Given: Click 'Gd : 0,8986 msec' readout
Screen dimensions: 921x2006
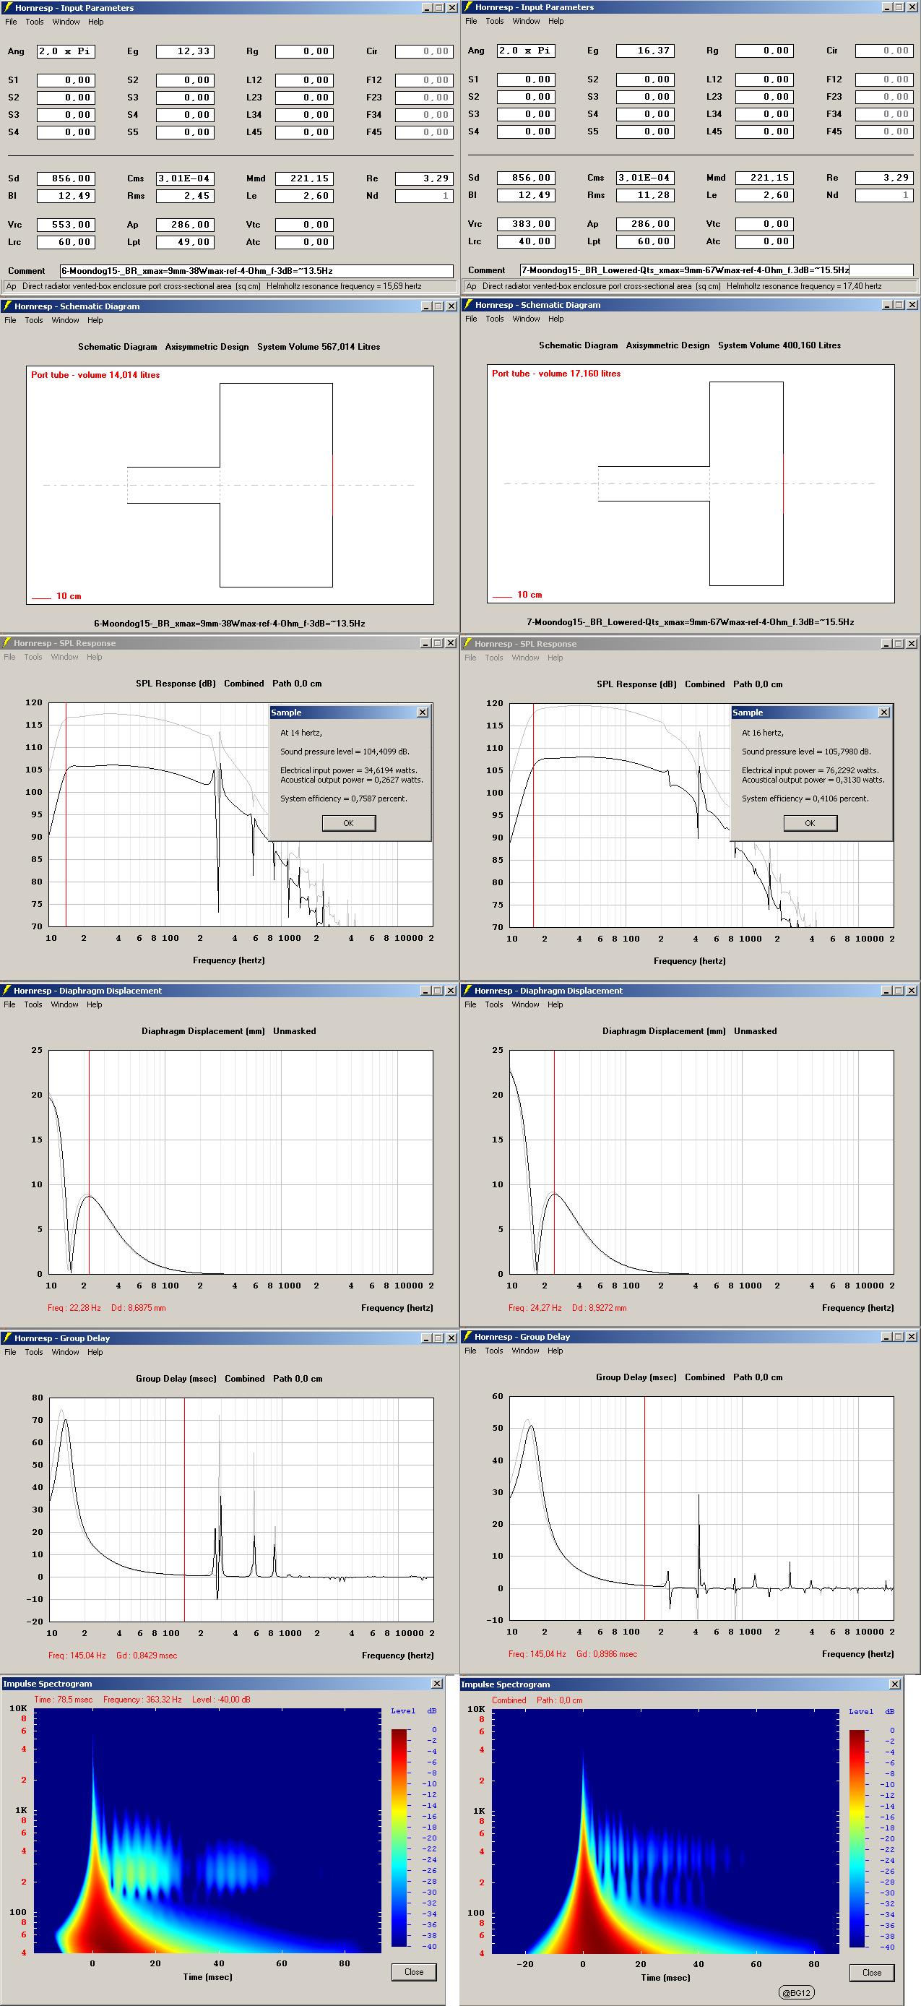Looking at the screenshot, I should pyautogui.click(x=607, y=1654).
